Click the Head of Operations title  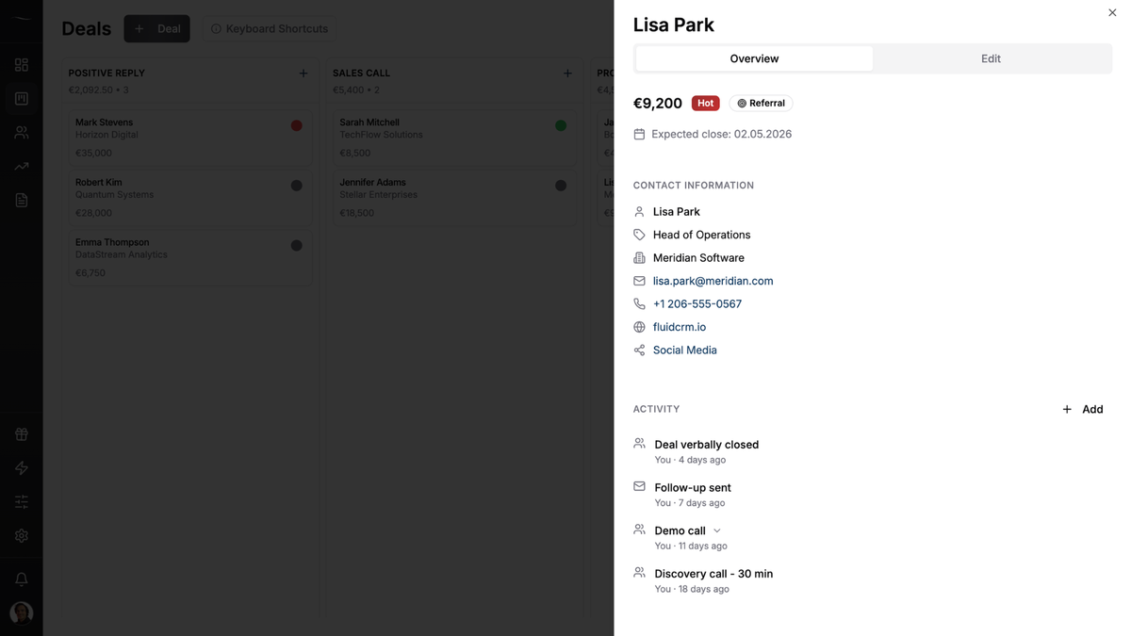701,235
